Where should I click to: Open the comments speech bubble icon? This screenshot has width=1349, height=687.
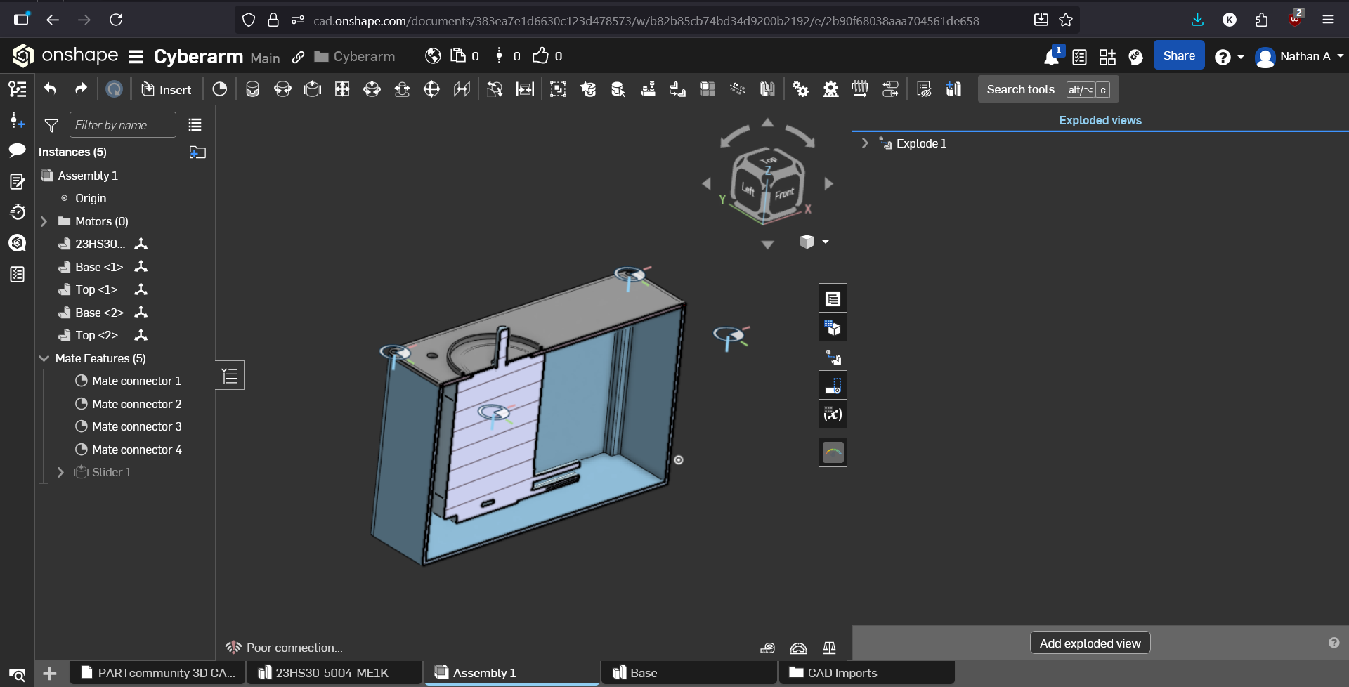18,150
